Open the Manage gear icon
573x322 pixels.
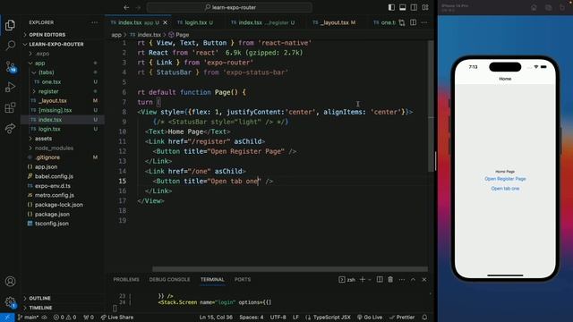coord(10,302)
